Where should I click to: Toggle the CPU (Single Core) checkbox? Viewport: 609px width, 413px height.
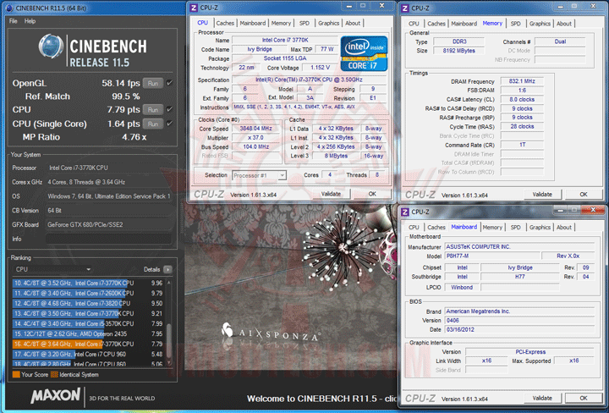click(x=169, y=124)
